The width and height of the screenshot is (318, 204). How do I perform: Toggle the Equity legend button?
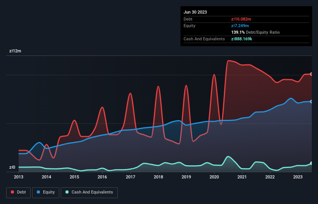pos(46,192)
